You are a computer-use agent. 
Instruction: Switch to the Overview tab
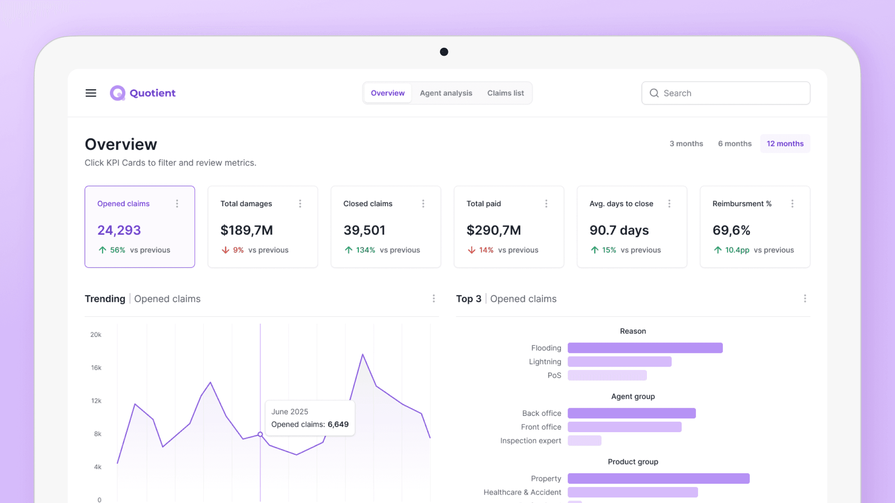pos(387,93)
